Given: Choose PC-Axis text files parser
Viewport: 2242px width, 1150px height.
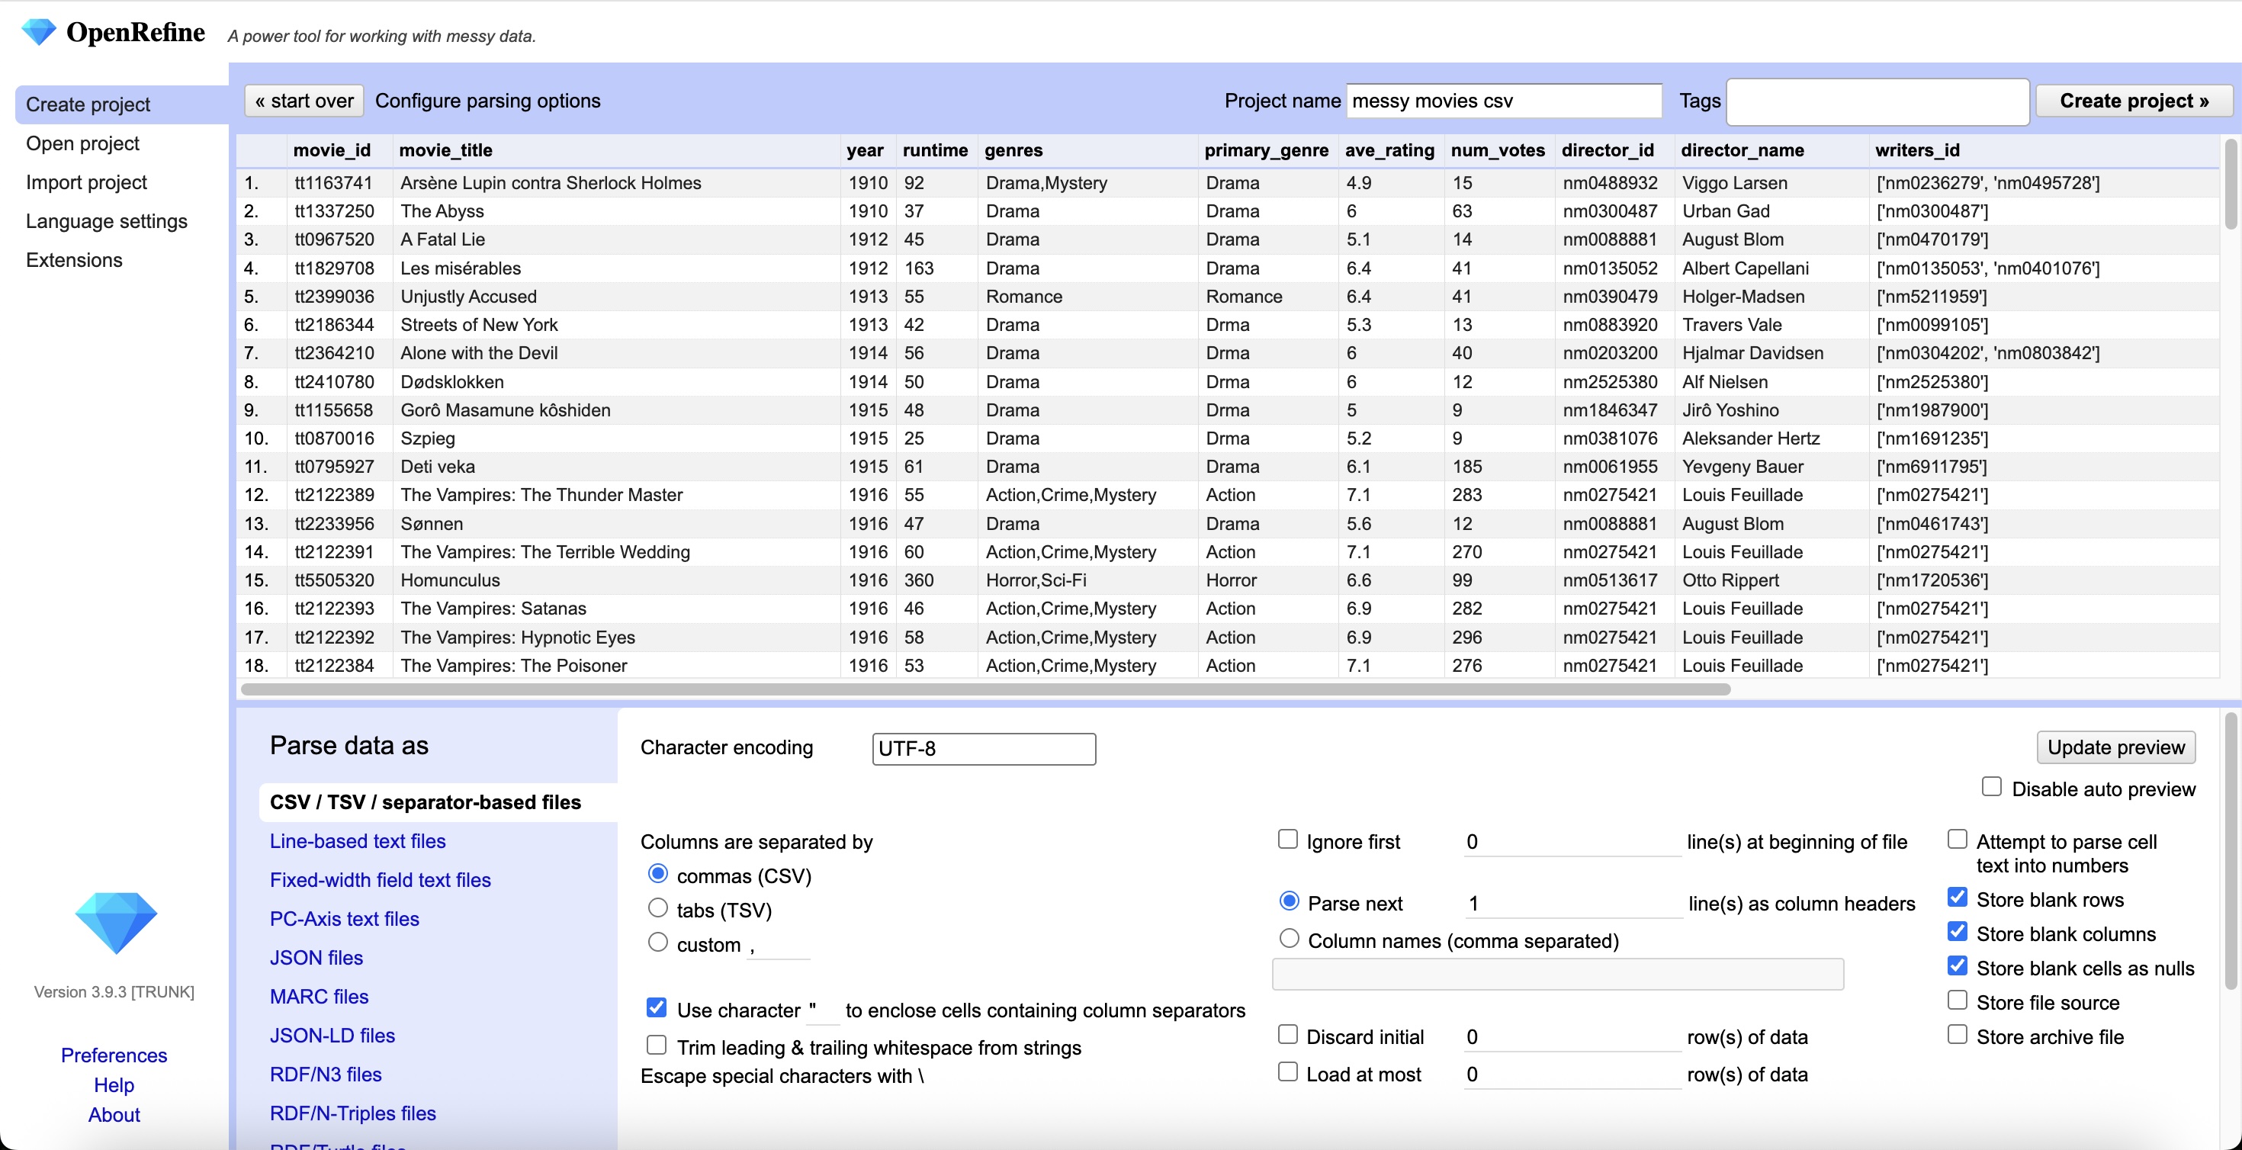Looking at the screenshot, I should pos(345,919).
